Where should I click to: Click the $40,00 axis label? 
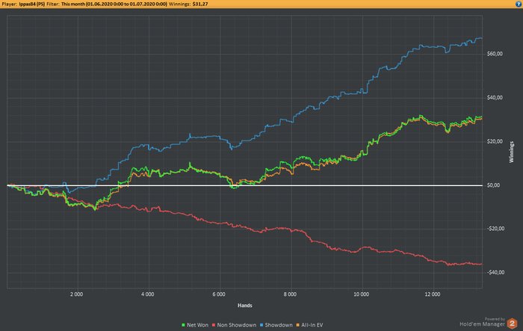coord(495,98)
